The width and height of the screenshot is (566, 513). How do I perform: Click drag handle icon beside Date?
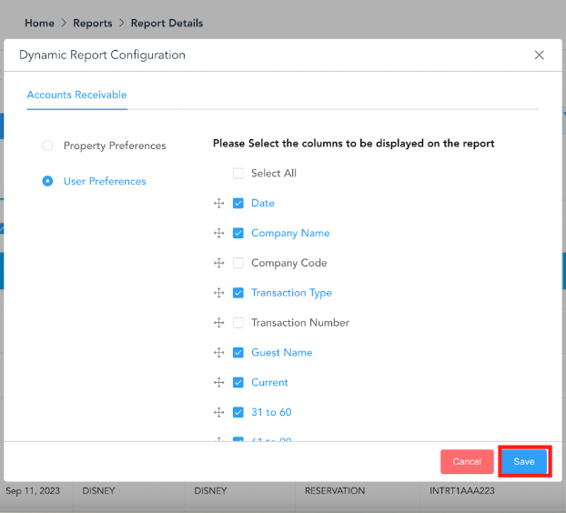tap(218, 204)
